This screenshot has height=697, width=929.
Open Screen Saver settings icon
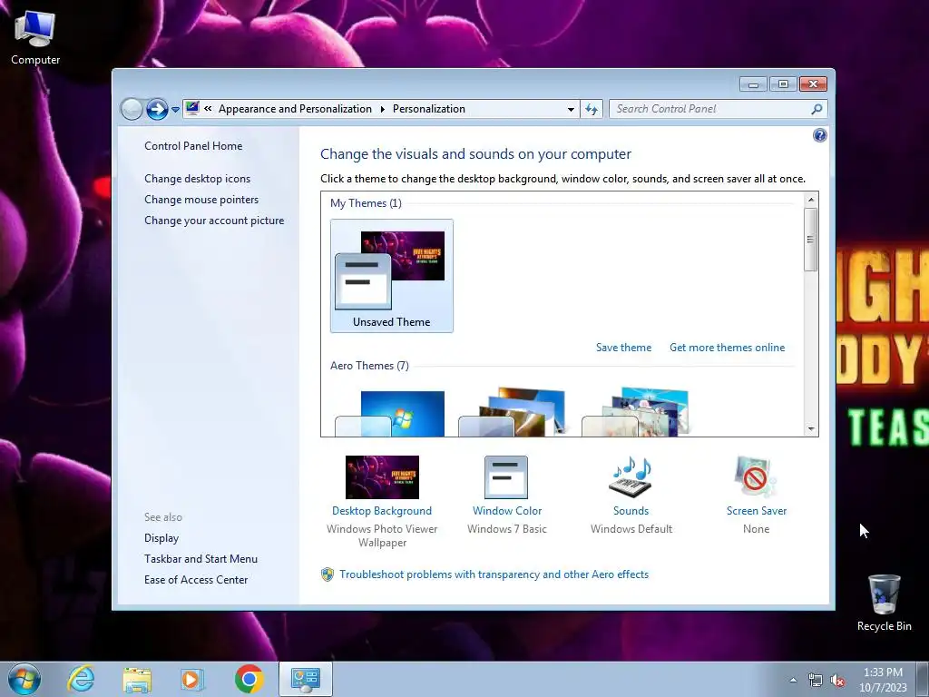coord(756,477)
